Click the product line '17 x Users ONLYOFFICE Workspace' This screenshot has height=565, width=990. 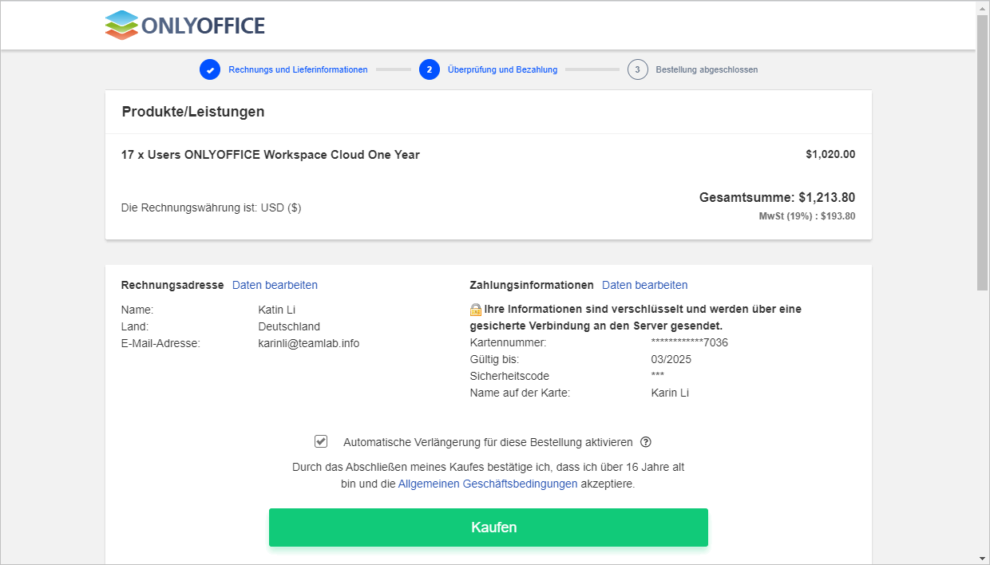pos(271,155)
